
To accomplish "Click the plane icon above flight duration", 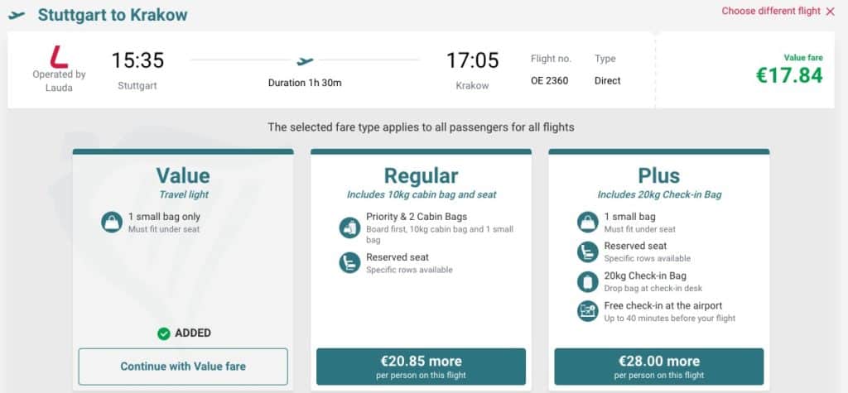I will 305,60.
